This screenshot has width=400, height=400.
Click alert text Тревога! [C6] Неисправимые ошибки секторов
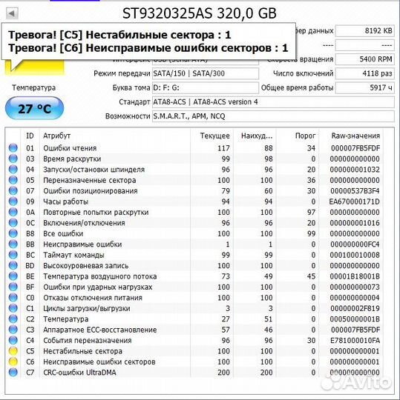coord(148,48)
